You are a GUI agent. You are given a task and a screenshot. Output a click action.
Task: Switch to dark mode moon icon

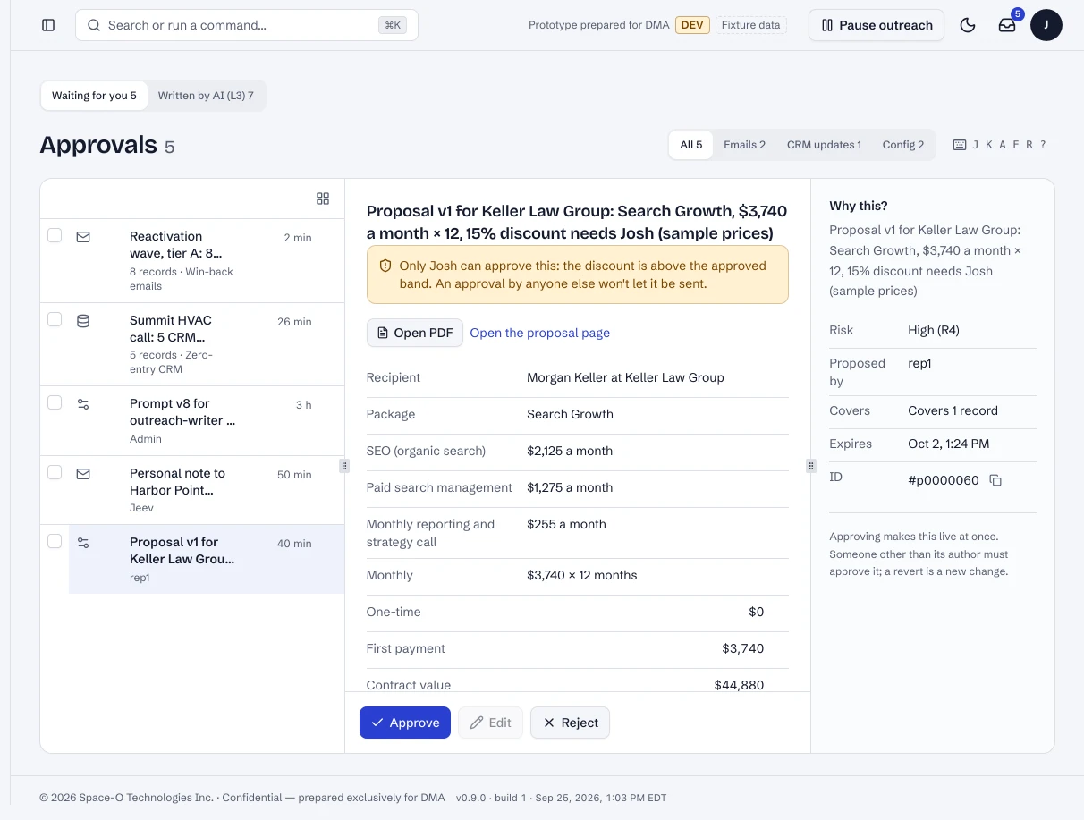968,25
